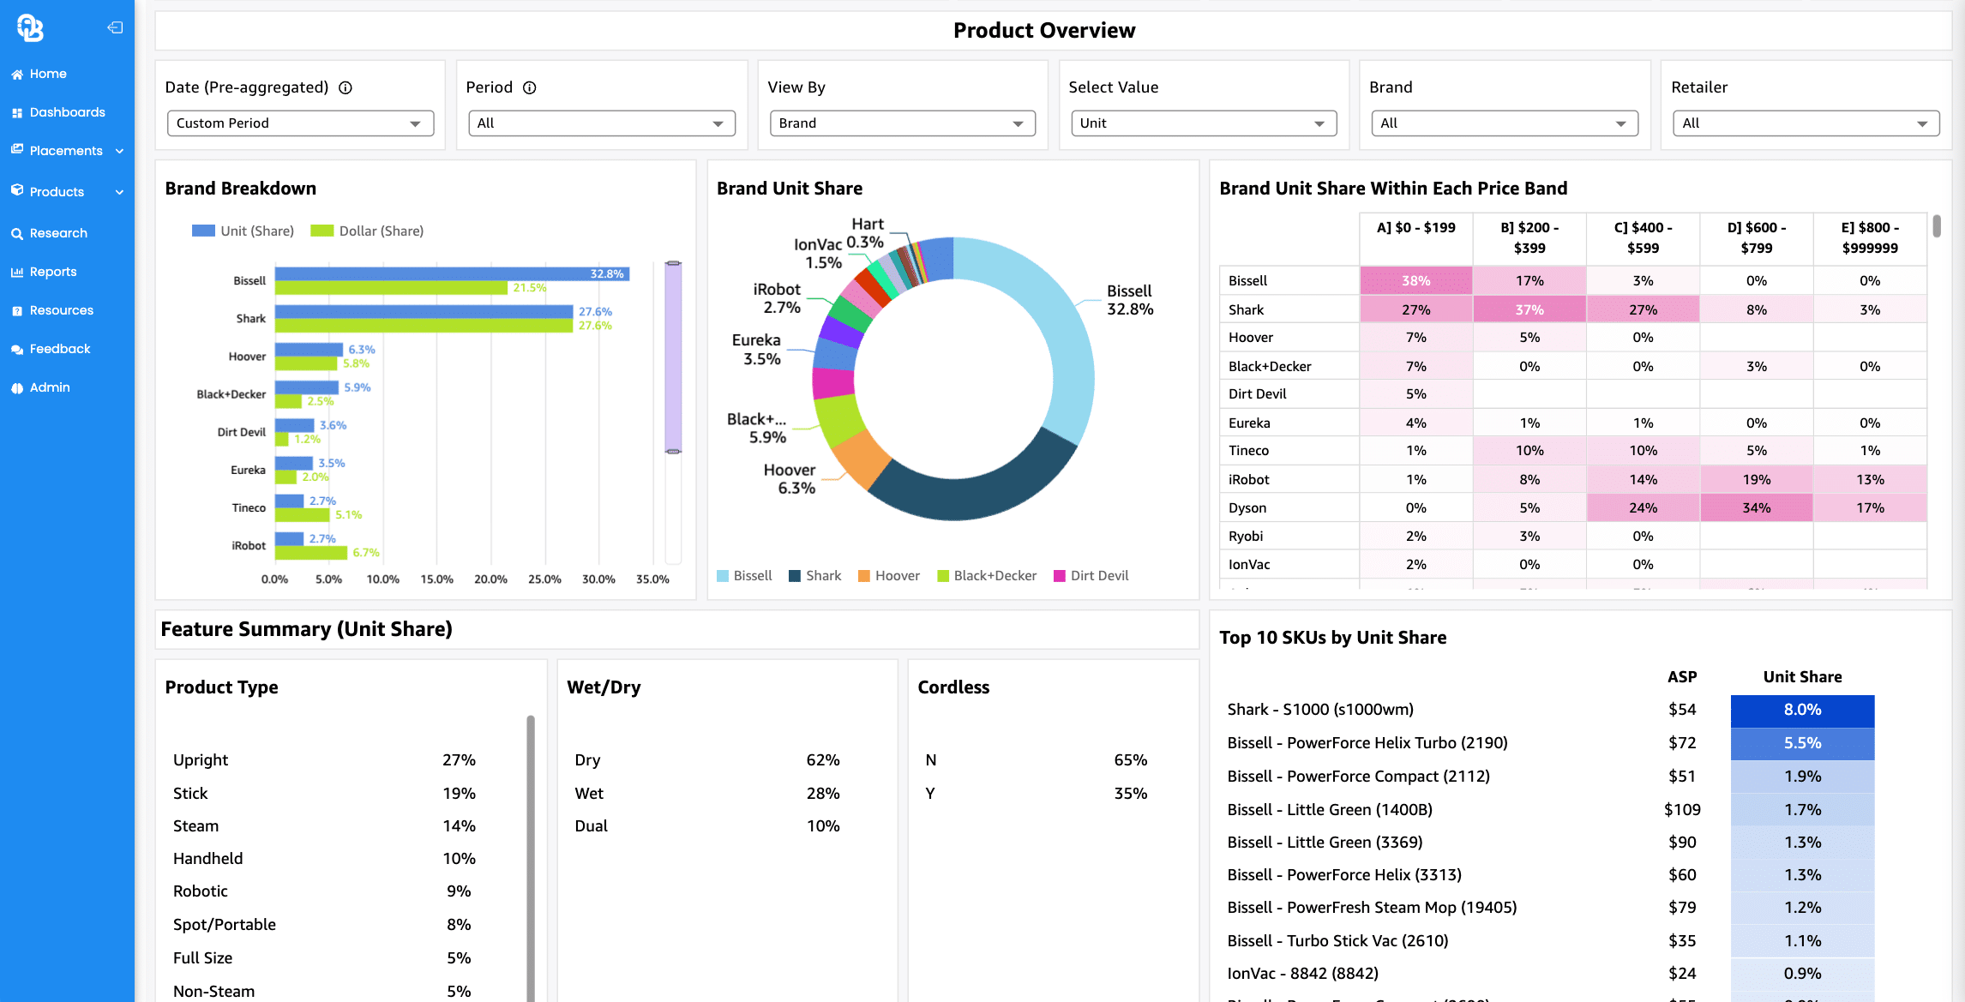Open the Home icon in the sidebar

pyautogui.click(x=17, y=75)
